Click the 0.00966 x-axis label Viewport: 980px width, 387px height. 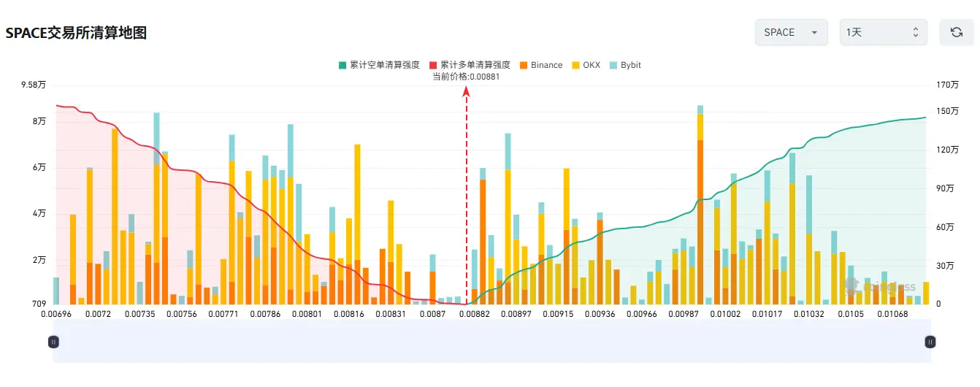click(640, 314)
